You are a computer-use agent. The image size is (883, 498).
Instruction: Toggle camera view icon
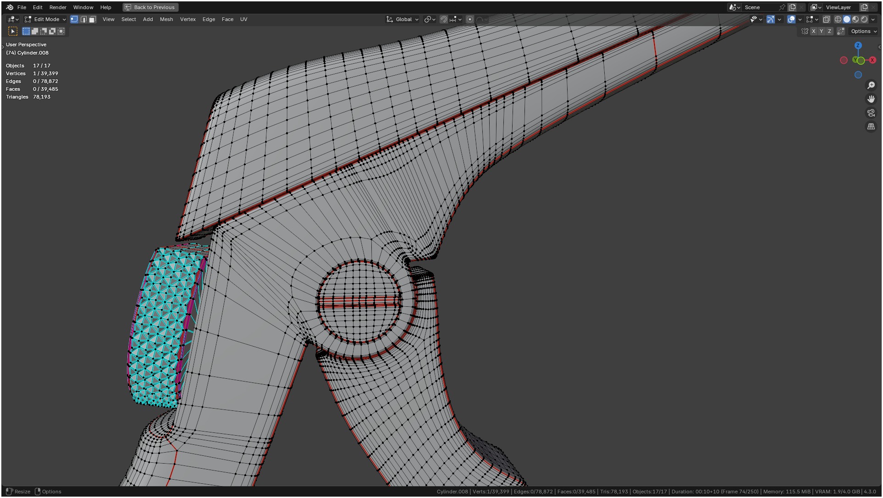871,113
